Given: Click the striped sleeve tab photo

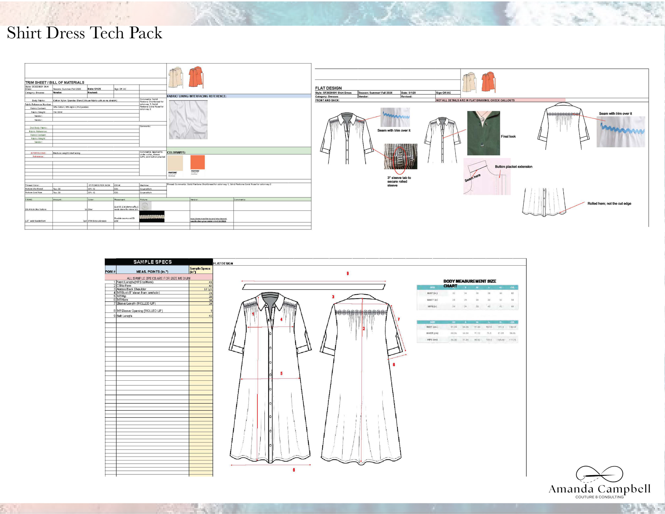Looking at the screenshot, I should [x=400, y=157].
